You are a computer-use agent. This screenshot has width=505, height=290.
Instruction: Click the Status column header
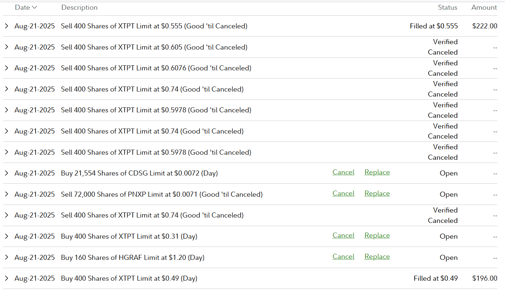tap(448, 8)
